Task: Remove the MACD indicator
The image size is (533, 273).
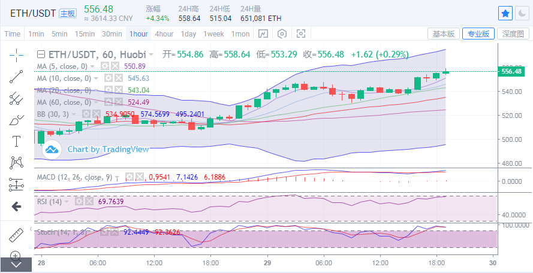Action: coord(140,177)
